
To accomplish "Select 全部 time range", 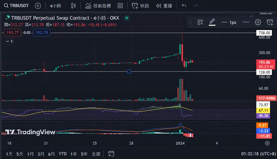I will click(x=96, y=154).
